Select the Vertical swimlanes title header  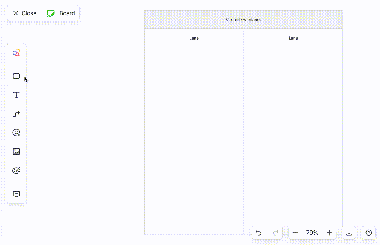click(x=244, y=20)
